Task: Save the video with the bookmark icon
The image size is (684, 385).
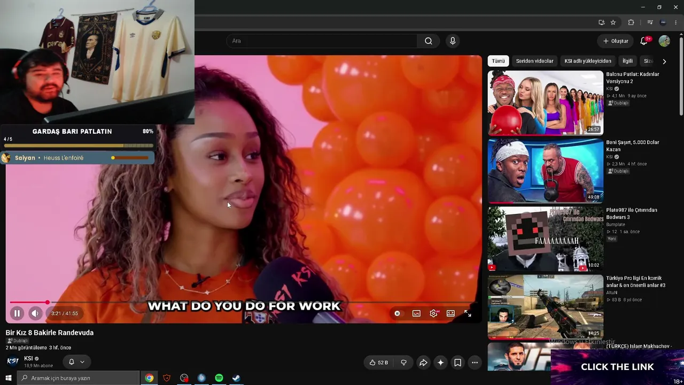Action: click(x=457, y=363)
